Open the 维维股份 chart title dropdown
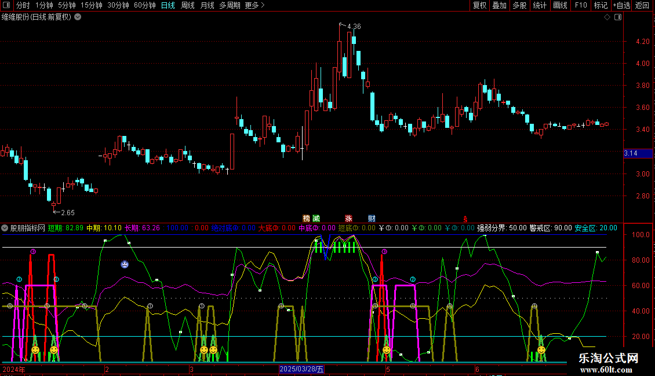Screen dimensions: 655x376 (78, 17)
